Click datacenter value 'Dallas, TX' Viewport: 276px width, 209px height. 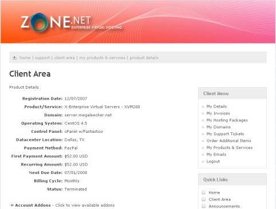74,140
